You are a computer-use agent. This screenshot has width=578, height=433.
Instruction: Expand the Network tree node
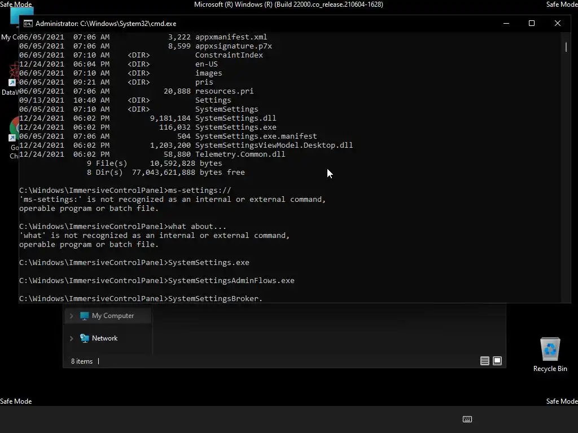tap(72, 338)
